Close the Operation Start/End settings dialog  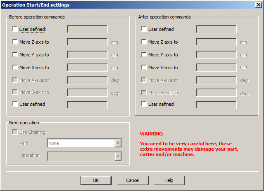258,5
